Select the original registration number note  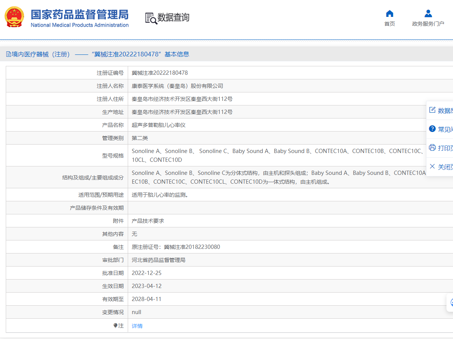[x=176, y=247]
